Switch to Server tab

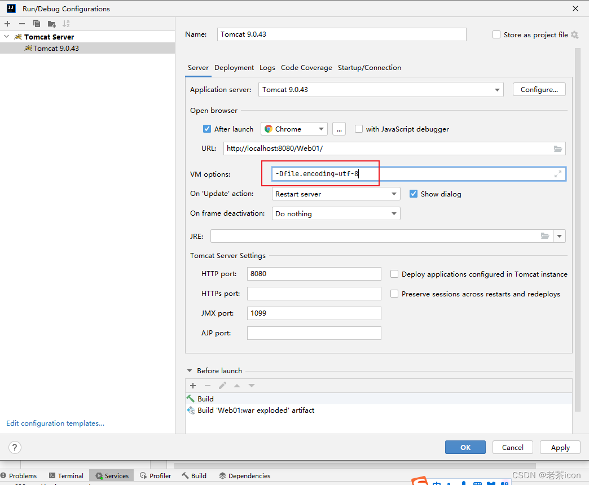pos(198,68)
